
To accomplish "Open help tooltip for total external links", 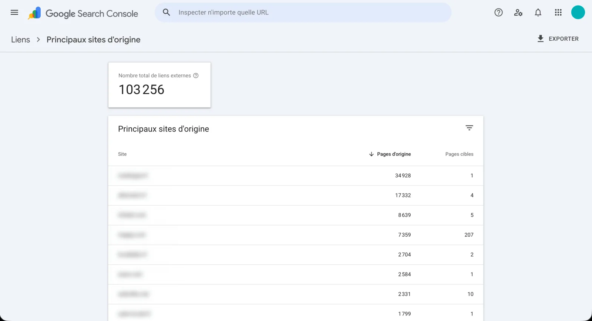I will pyautogui.click(x=196, y=76).
